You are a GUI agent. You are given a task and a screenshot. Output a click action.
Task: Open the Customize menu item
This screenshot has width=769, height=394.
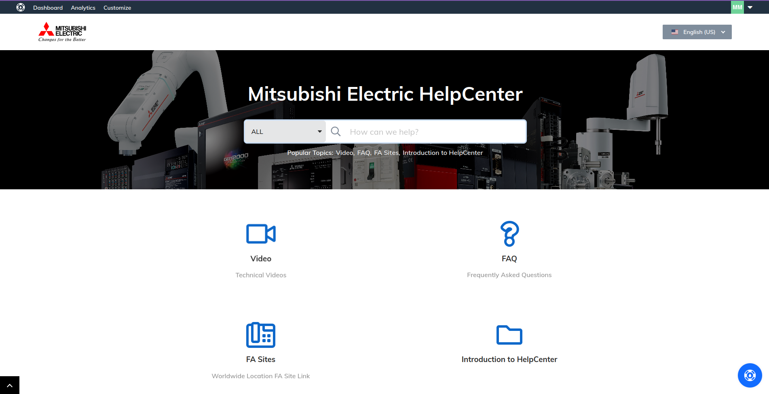[117, 8]
